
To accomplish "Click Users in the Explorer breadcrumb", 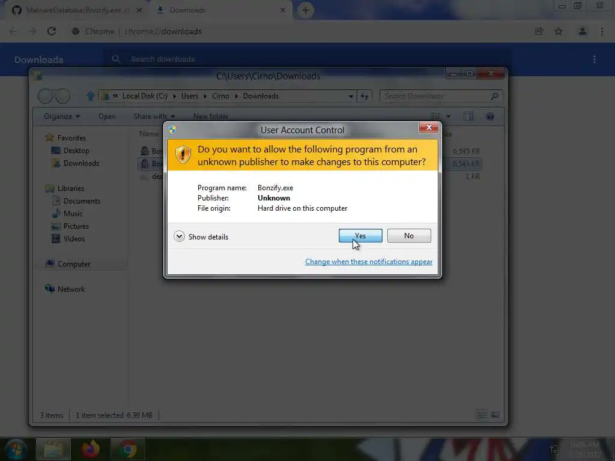I will pyautogui.click(x=189, y=96).
